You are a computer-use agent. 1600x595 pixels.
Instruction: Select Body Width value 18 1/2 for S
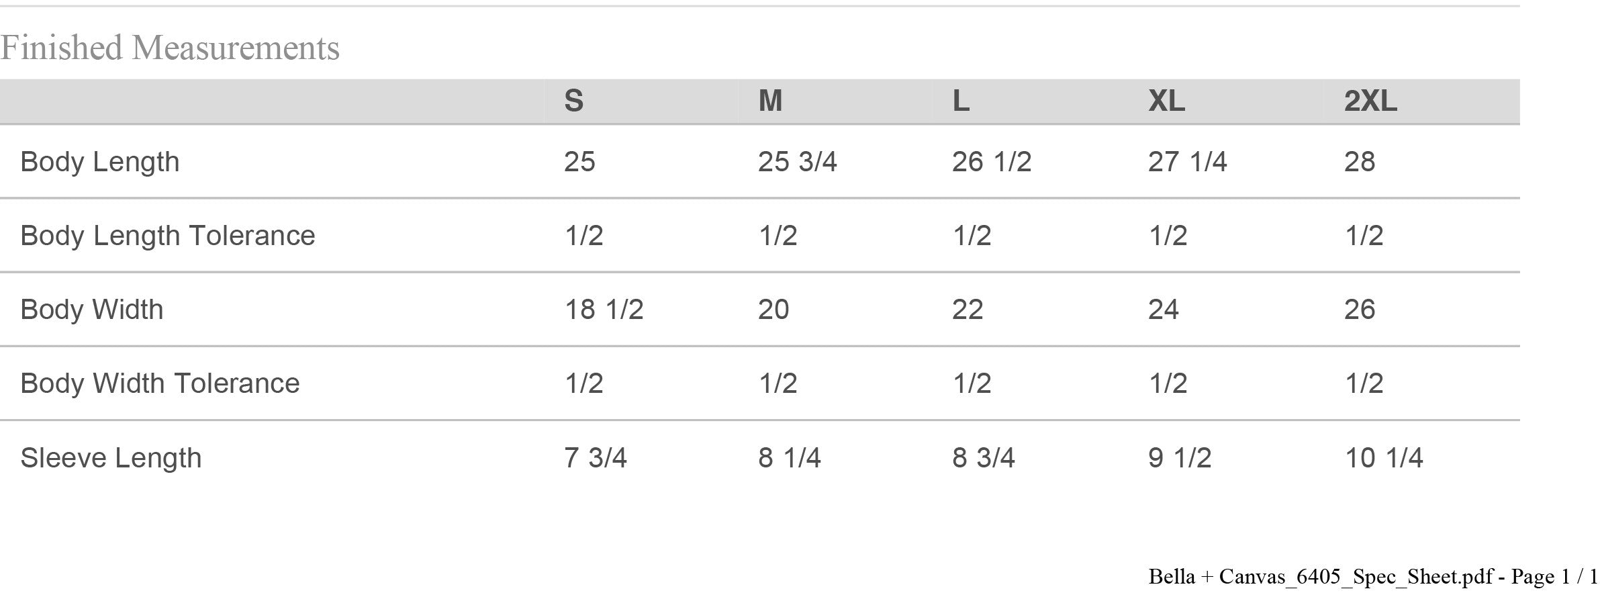pos(604,310)
